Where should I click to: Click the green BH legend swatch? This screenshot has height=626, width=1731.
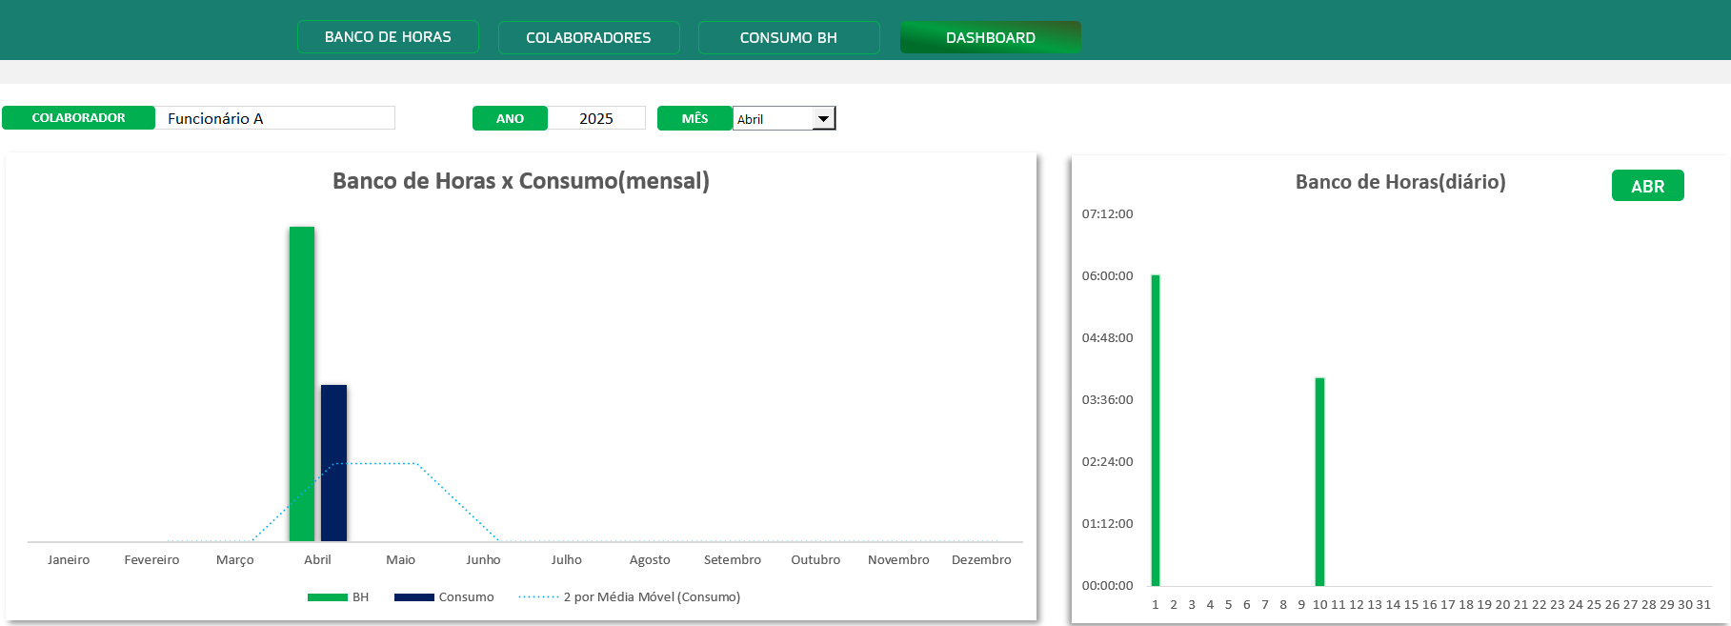327,597
